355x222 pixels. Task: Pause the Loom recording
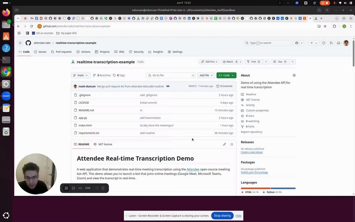tap(73, 188)
